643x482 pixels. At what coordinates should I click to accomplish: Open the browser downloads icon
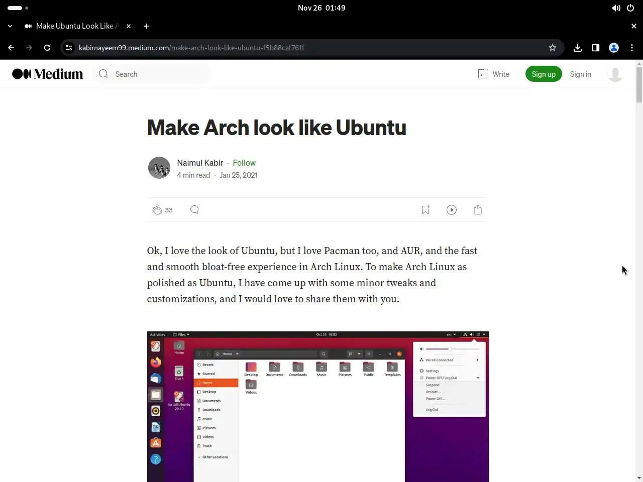point(578,48)
